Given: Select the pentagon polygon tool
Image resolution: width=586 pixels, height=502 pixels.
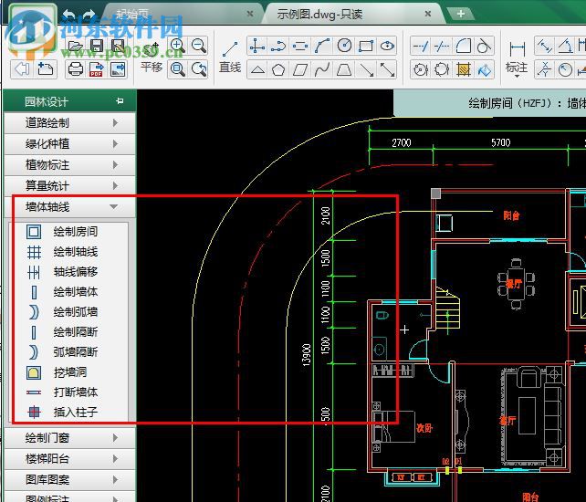Looking at the screenshot, I should [278, 69].
